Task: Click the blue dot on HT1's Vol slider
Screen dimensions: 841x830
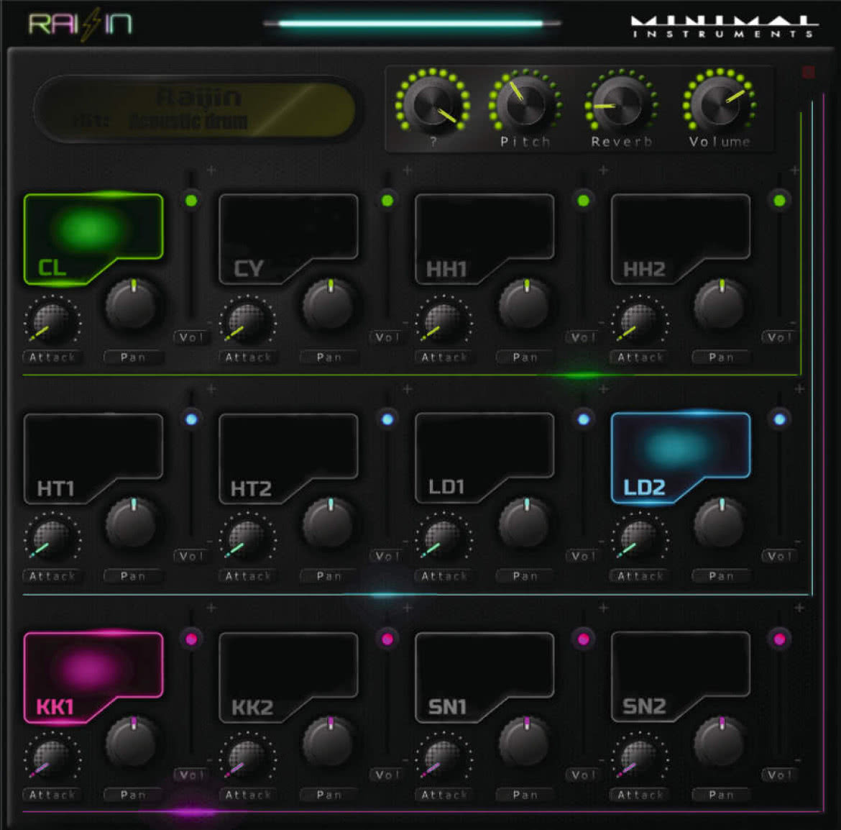Action: 191,419
